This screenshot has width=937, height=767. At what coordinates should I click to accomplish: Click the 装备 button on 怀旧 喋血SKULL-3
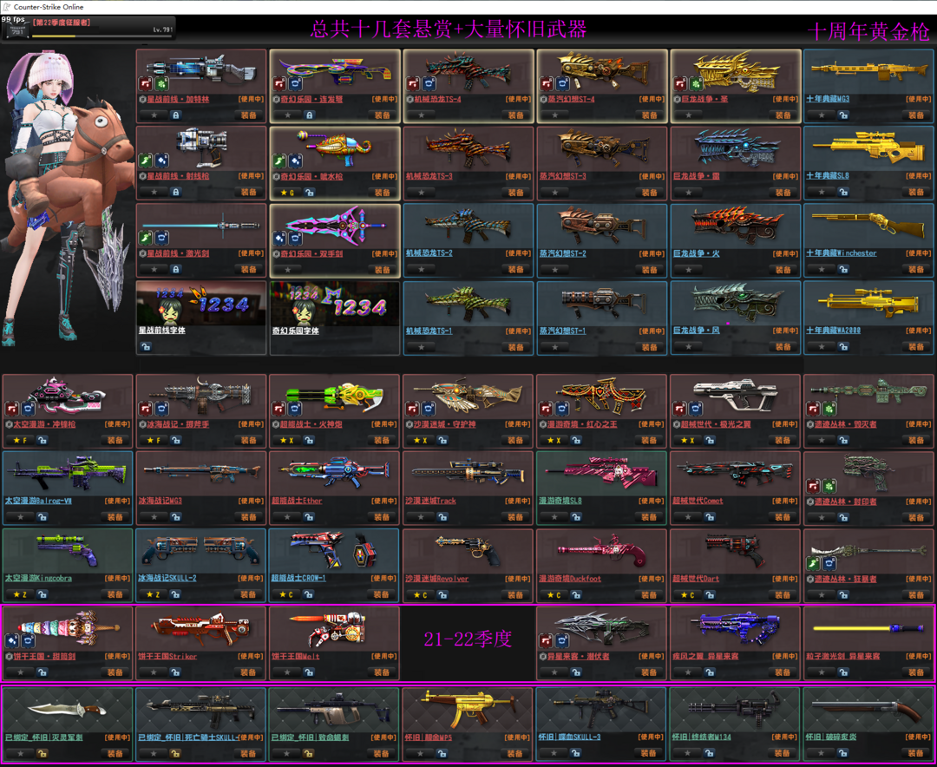tap(650, 753)
